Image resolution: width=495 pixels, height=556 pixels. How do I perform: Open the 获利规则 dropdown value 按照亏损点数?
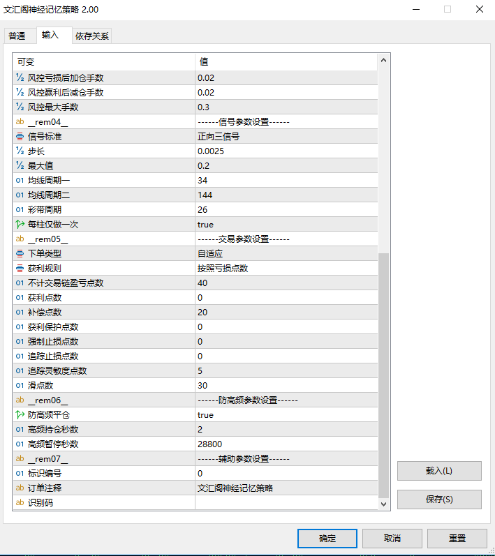(286, 269)
